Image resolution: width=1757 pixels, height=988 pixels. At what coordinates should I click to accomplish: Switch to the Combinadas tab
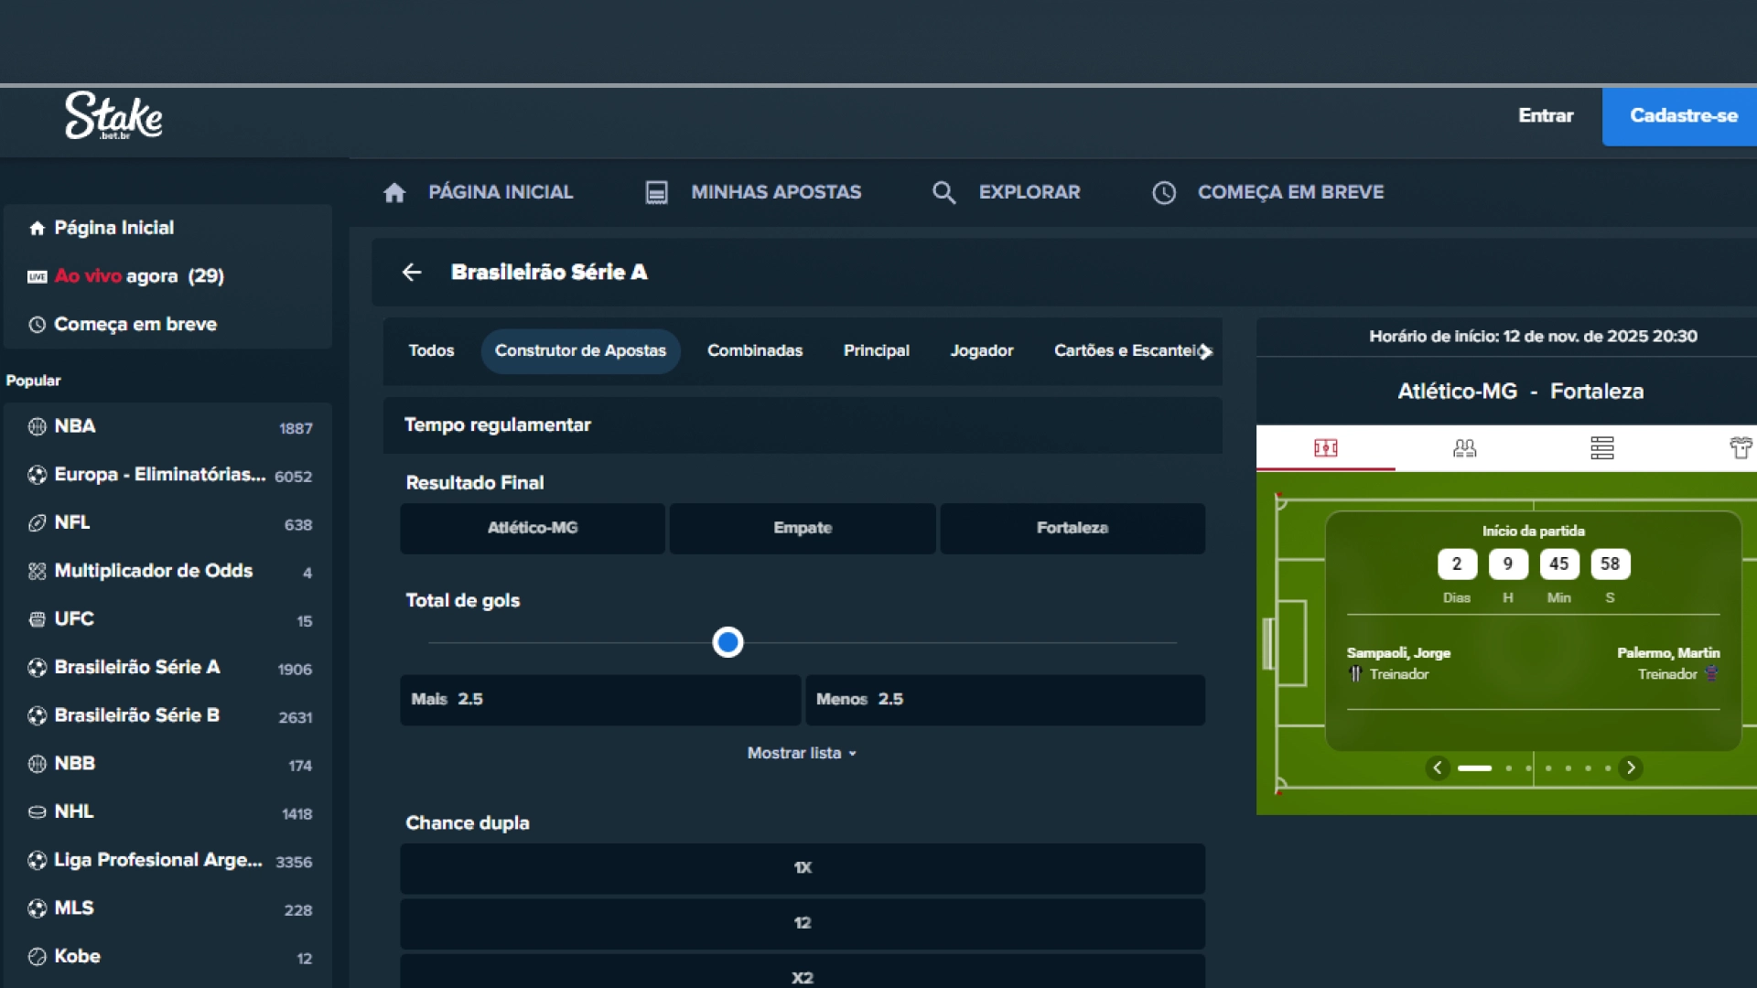753,350
